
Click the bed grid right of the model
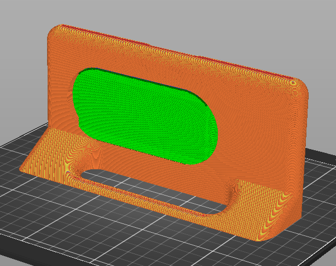pyautogui.click(x=320, y=192)
